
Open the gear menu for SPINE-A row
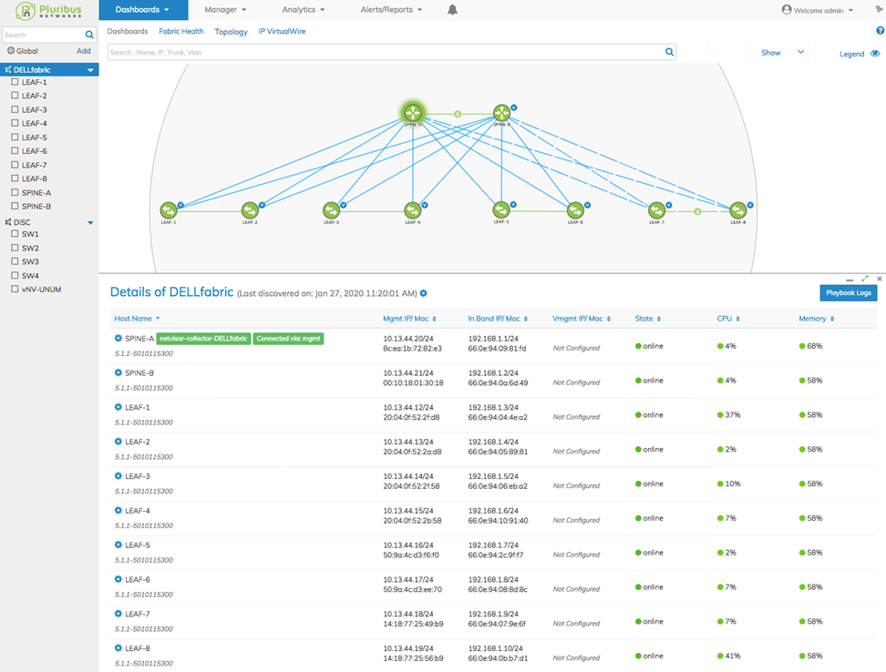tap(118, 338)
